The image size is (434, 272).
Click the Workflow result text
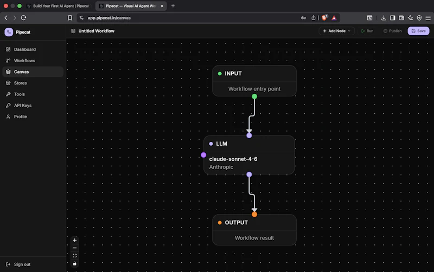pyautogui.click(x=254, y=238)
